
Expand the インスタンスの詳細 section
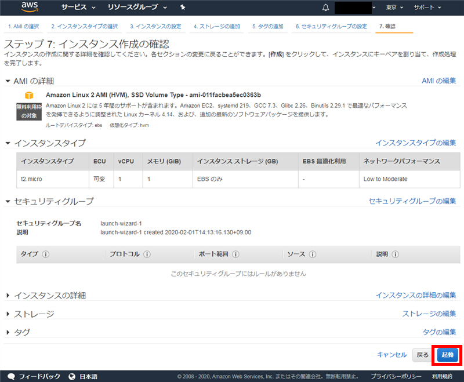(x=8, y=296)
